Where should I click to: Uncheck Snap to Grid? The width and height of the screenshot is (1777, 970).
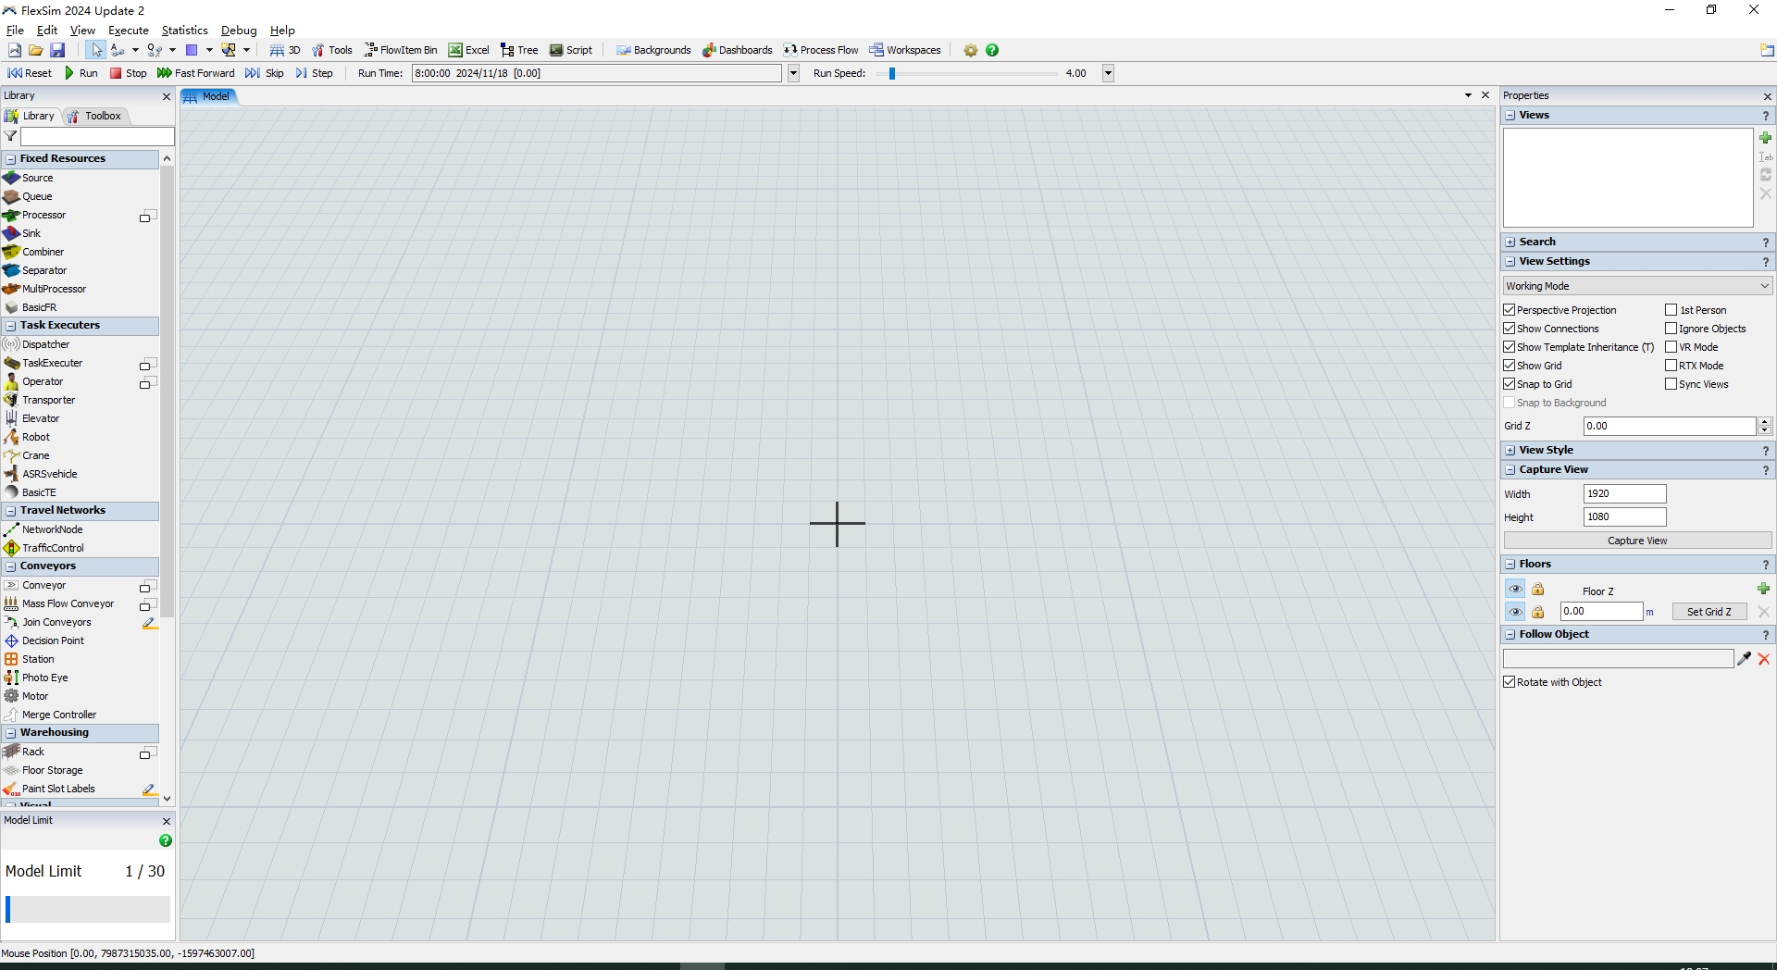pyautogui.click(x=1510, y=384)
